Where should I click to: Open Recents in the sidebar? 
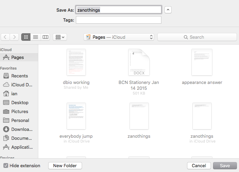click(19, 76)
